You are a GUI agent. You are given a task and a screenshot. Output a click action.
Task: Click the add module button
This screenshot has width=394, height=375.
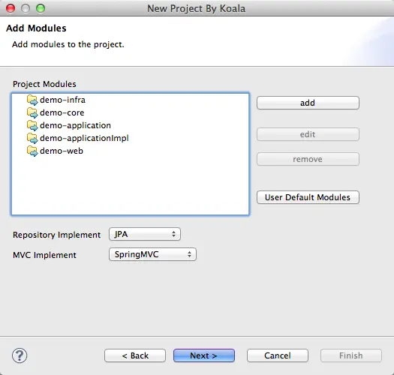tap(308, 103)
